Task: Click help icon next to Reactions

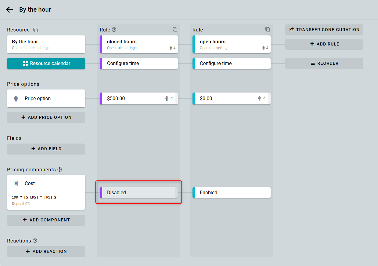Action: (35, 241)
